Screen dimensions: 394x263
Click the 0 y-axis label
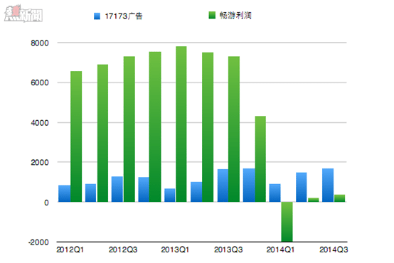pyautogui.click(x=46, y=203)
